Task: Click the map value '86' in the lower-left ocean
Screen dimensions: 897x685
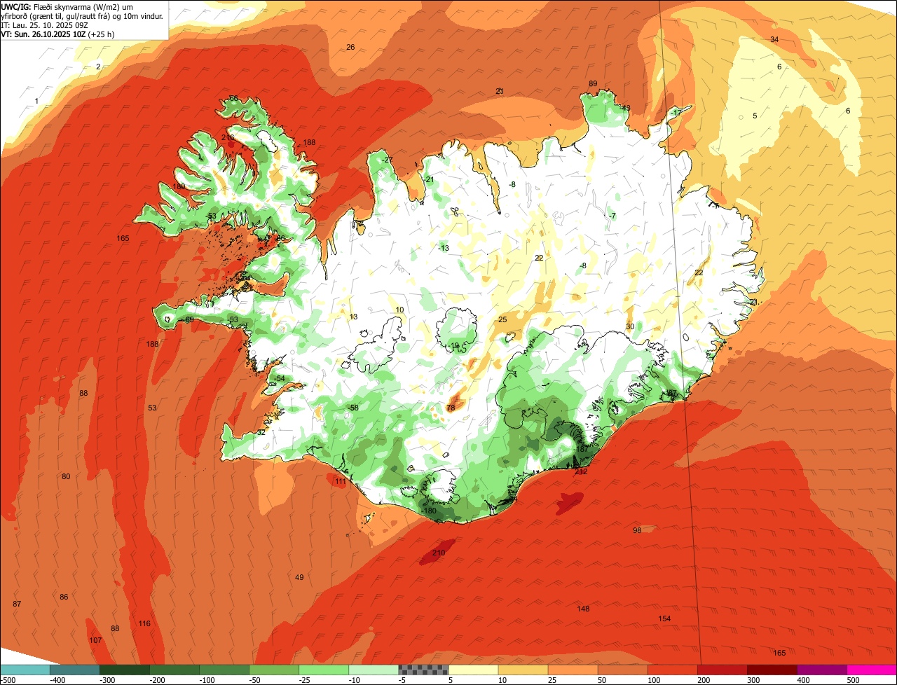Action: coord(64,597)
